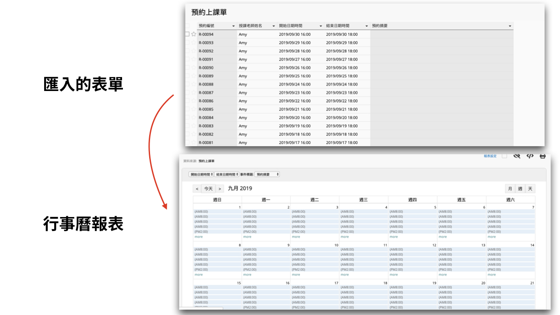The image size is (560, 315).
Task: Click the 今天 today button
Action: pyautogui.click(x=208, y=189)
